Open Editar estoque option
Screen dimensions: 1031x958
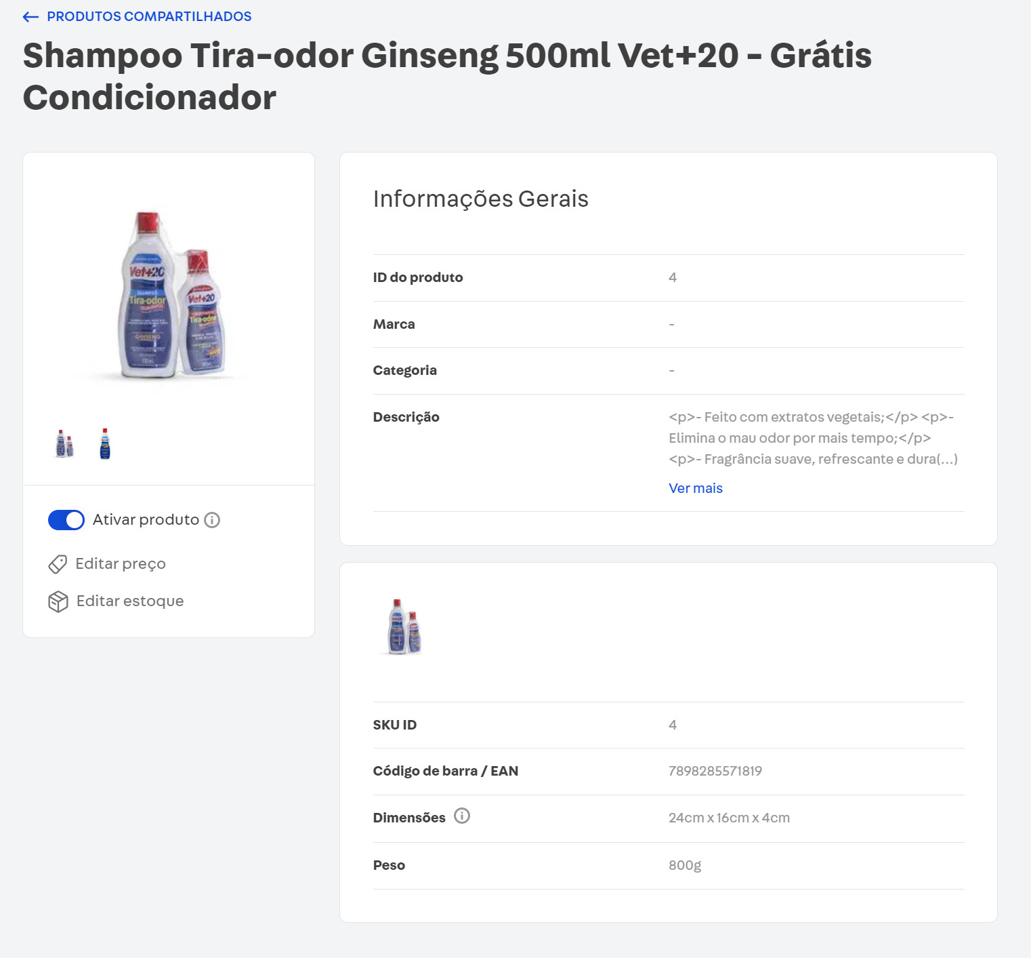pos(130,601)
